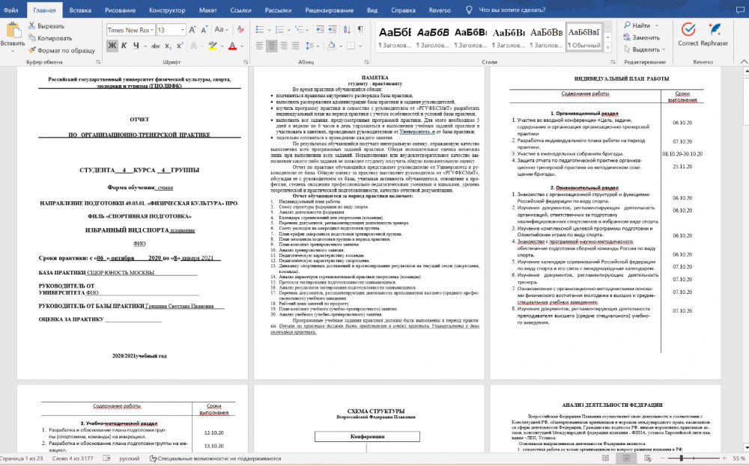The width and height of the screenshot is (749, 466).
Task: Toggle paragraph marks (¶) display
Action: [x=361, y=30]
